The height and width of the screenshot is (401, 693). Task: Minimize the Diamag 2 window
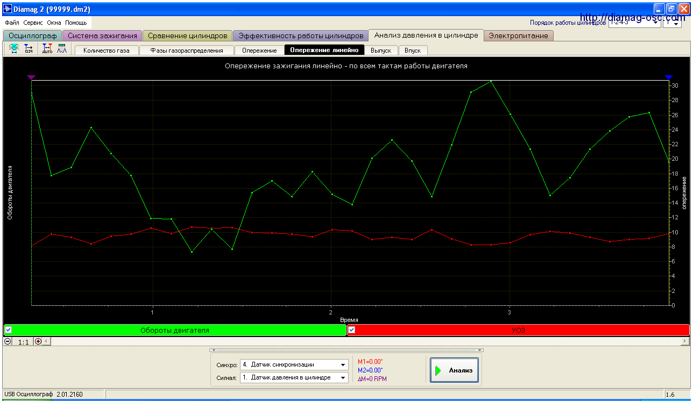660,9
